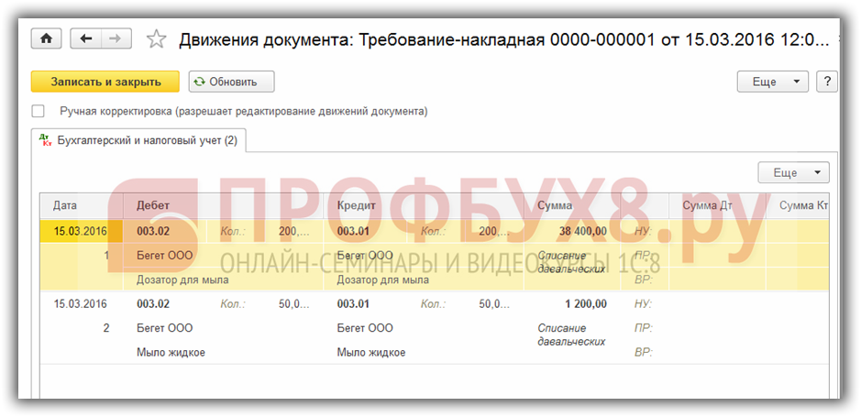The height and width of the screenshot is (417, 861).
Task: Click the Кредит column header
Action: (x=357, y=205)
